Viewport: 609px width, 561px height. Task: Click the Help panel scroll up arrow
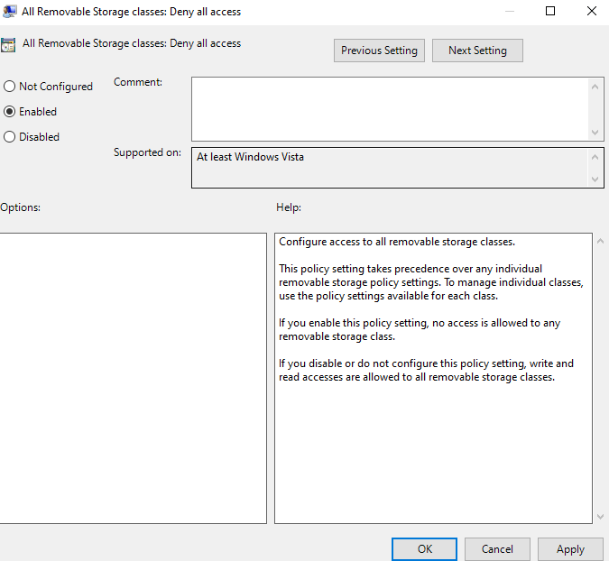click(600, 241)
